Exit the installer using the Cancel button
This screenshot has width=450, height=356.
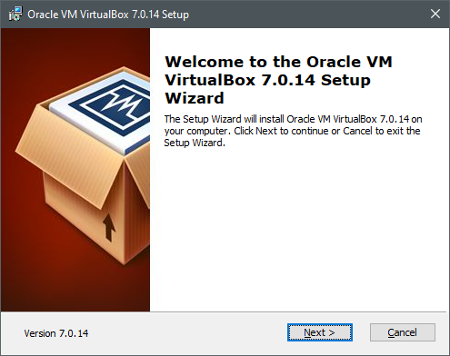click(403, 332)
